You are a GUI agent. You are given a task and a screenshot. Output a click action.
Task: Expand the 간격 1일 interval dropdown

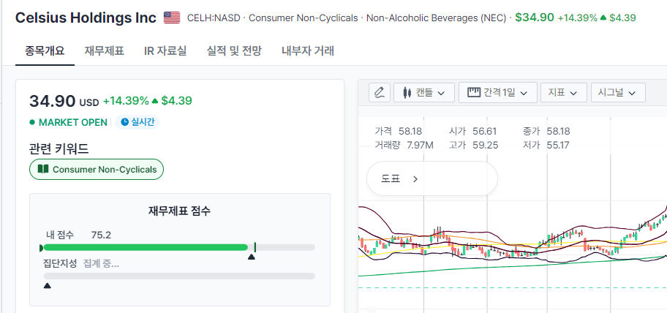(499, 93)
